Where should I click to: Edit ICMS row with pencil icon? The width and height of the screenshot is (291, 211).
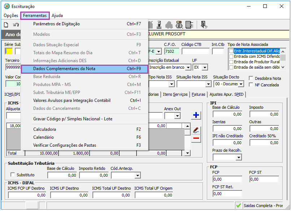[196, 130]
